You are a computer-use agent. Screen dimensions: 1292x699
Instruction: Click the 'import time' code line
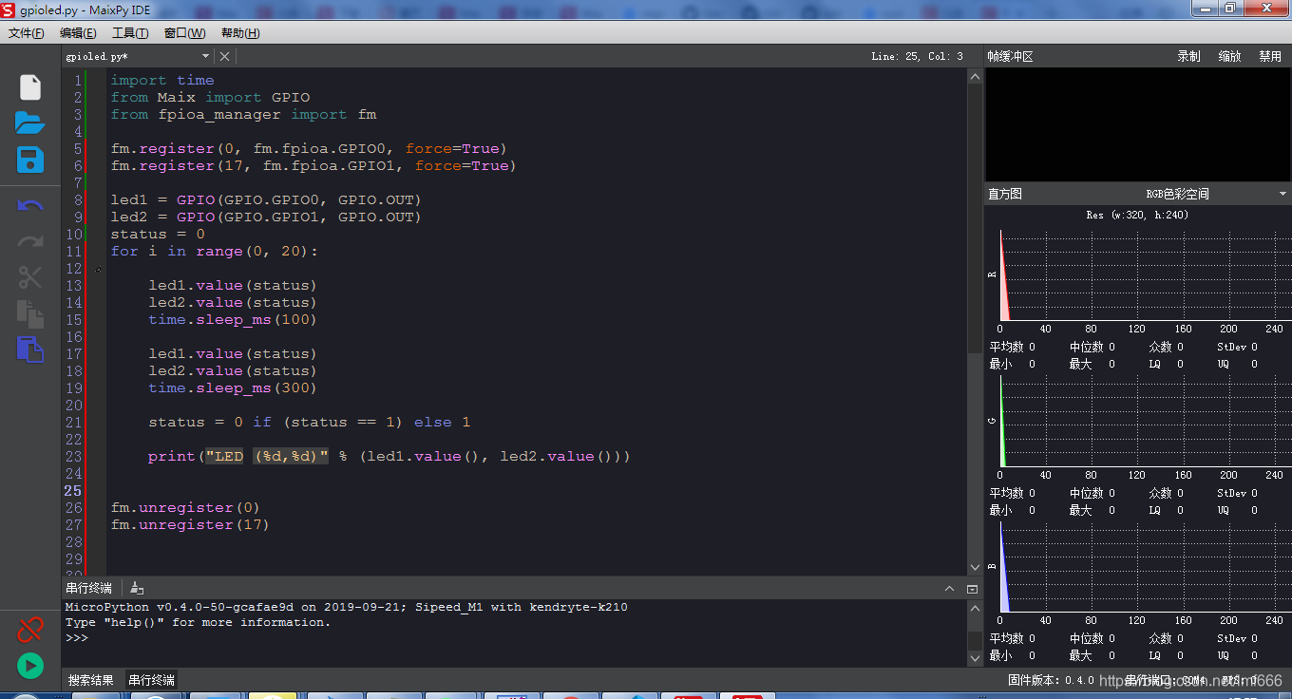[162, 81]
